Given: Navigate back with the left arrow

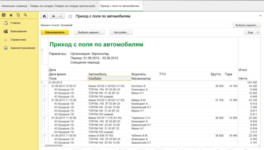Looking at the screenshot, I should click(54, 16).
